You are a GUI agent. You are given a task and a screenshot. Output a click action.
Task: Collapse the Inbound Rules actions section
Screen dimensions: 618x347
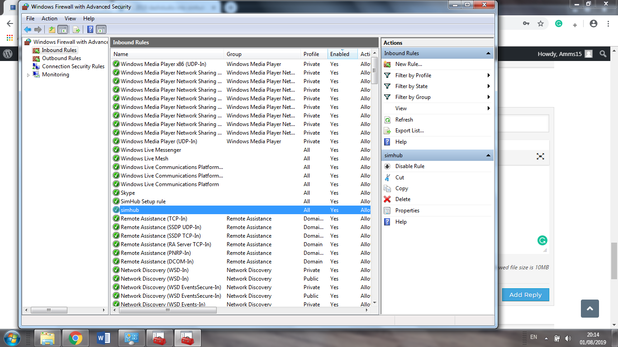click(x=488, y=53)
